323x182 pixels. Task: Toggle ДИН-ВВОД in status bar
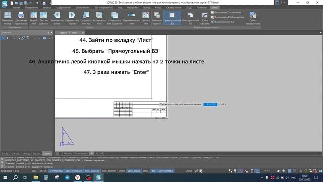pyautogui.click(x=134, y=171)
